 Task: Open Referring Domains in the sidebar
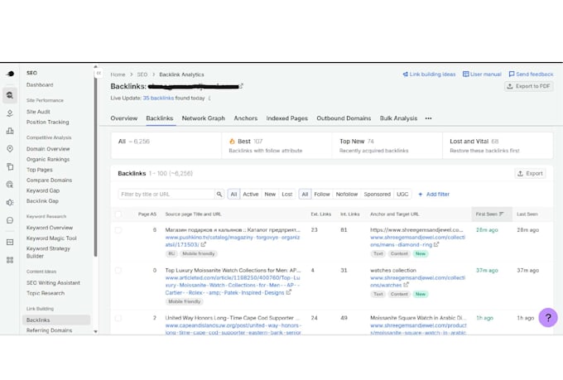pos(49,330)
